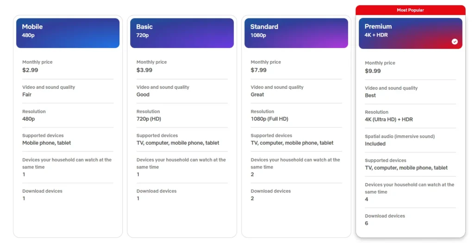
Task: Click Mobile plan's Fair video quality text
Action: click(27, 95)
